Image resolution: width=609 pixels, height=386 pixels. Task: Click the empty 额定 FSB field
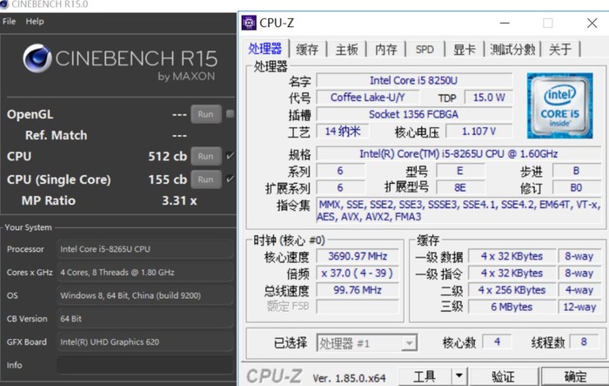(x=358, y=307)
